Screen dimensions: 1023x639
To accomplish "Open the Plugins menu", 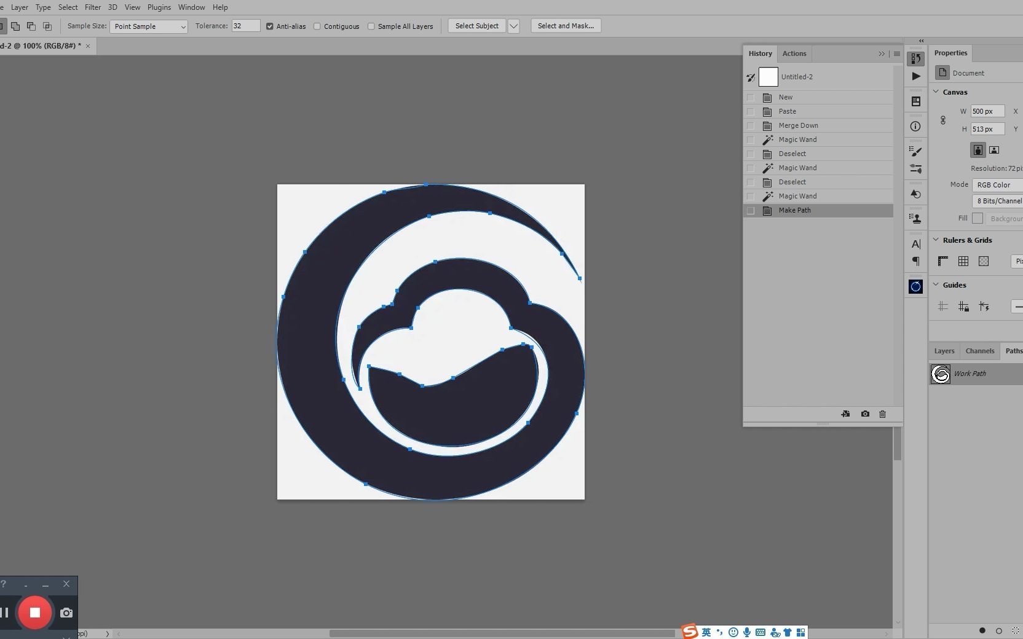I will pyautogui.click(x=159, y=7).
